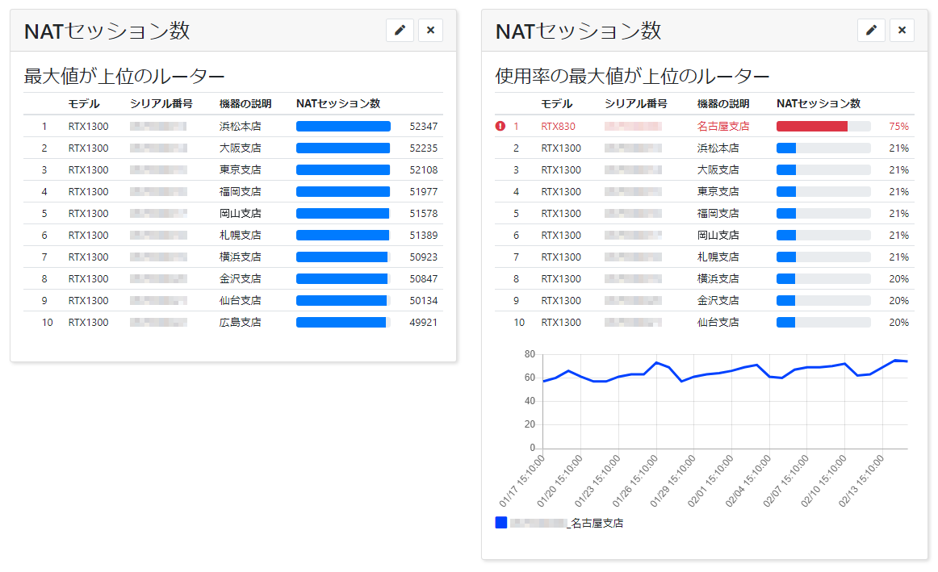Sort by the モデル column header
Image resolution: width=938 pixels, height=572 pixels.
tap(82, 103)
